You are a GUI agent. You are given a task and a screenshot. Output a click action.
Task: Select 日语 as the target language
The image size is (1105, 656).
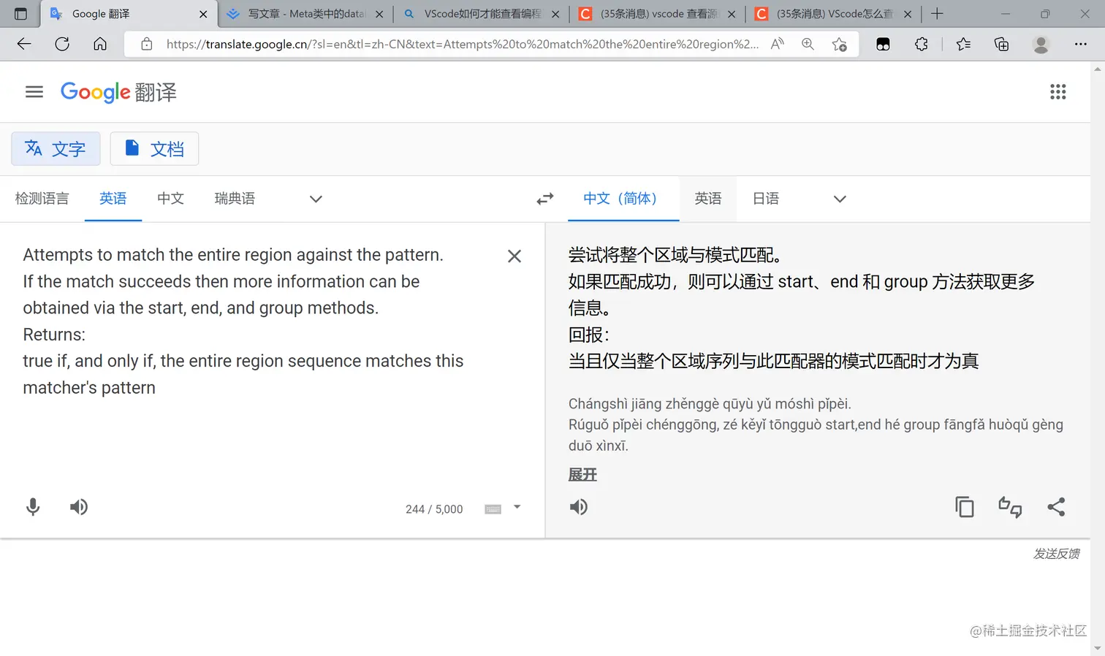pyautogui.click(x=766, y=199)
